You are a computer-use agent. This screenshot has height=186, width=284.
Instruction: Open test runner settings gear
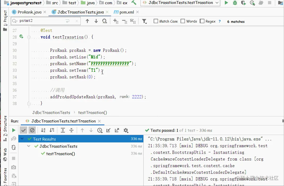click(126, 130)
